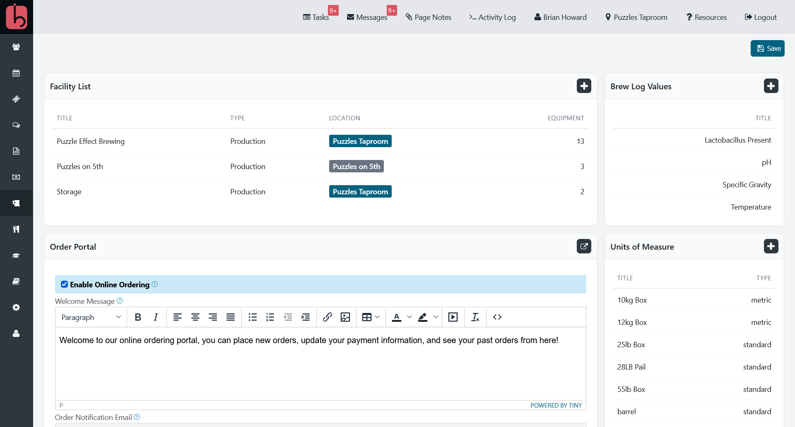
Task: Insert media using the video icon
Action: click(x=453, y=317)
